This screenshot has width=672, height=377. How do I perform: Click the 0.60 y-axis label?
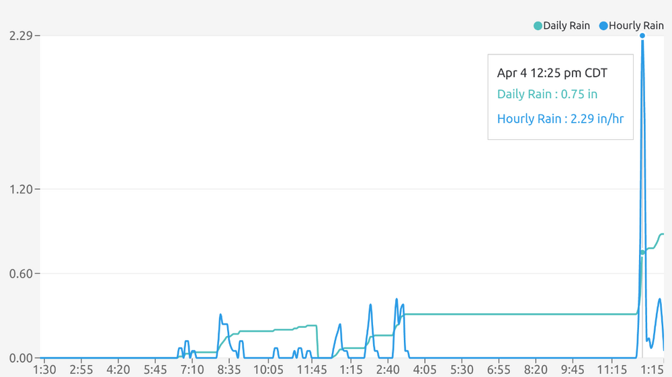pyautogui.click(x=21, y=274)
